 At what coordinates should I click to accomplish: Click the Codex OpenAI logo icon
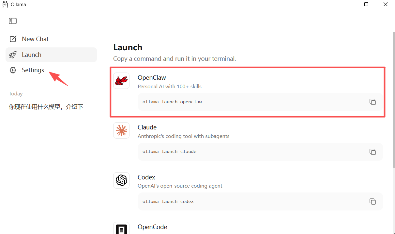121,180
